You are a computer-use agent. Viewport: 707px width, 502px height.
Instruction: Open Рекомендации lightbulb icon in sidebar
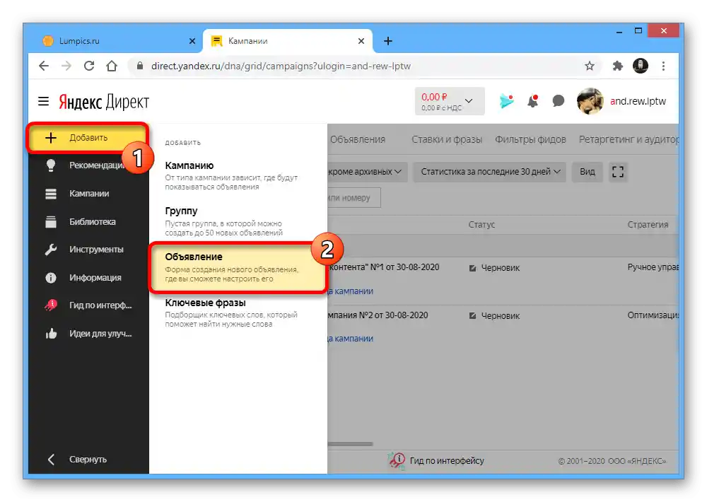(x=51, y=165)
